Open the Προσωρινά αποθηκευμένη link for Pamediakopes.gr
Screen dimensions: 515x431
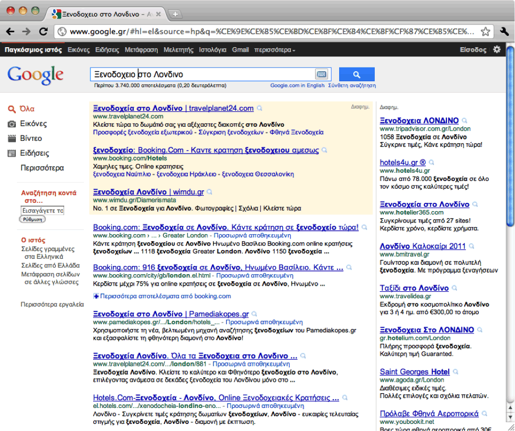pos(264,322)
